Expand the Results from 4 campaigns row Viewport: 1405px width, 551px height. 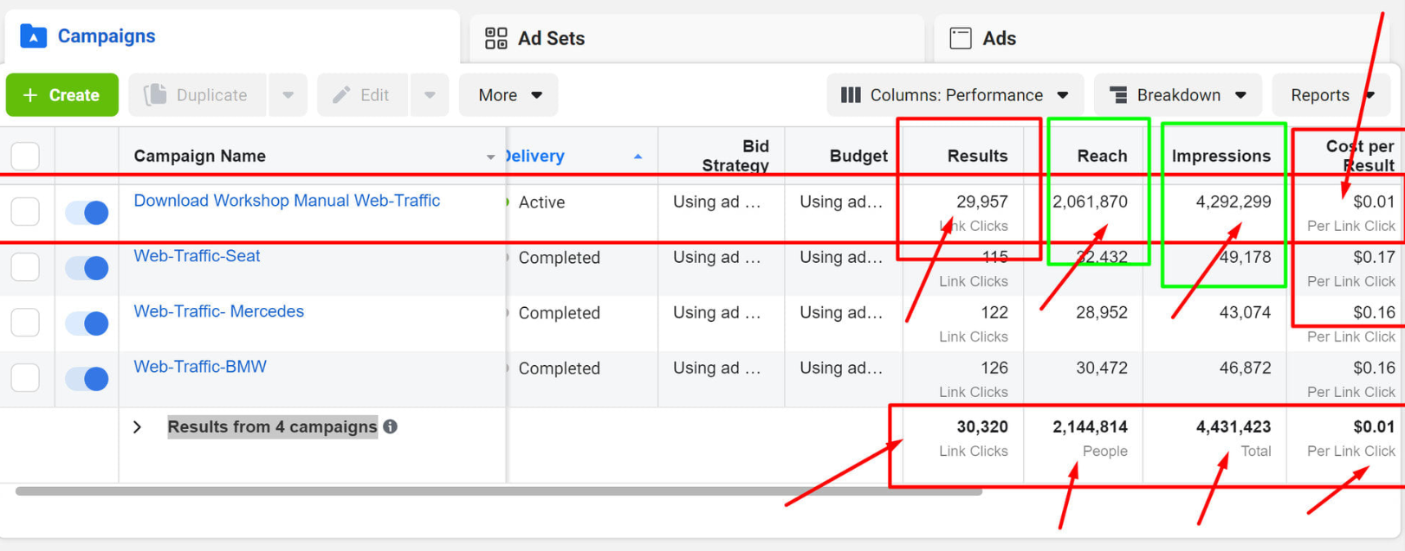pyautogui.click(x=138, y=427)
